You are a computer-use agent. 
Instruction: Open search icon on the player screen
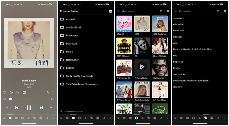47,118
